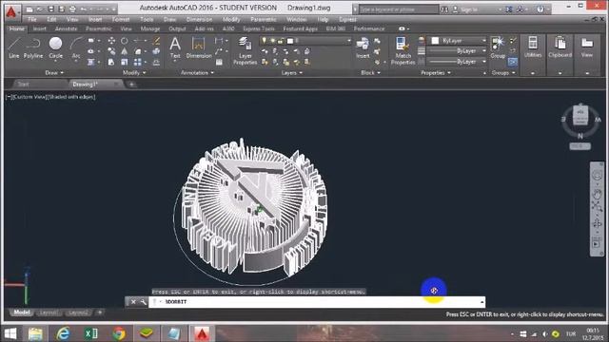Click the keyword search input field
The width and height of the screenshot is (609, 342).
click(x=398, y=9)
